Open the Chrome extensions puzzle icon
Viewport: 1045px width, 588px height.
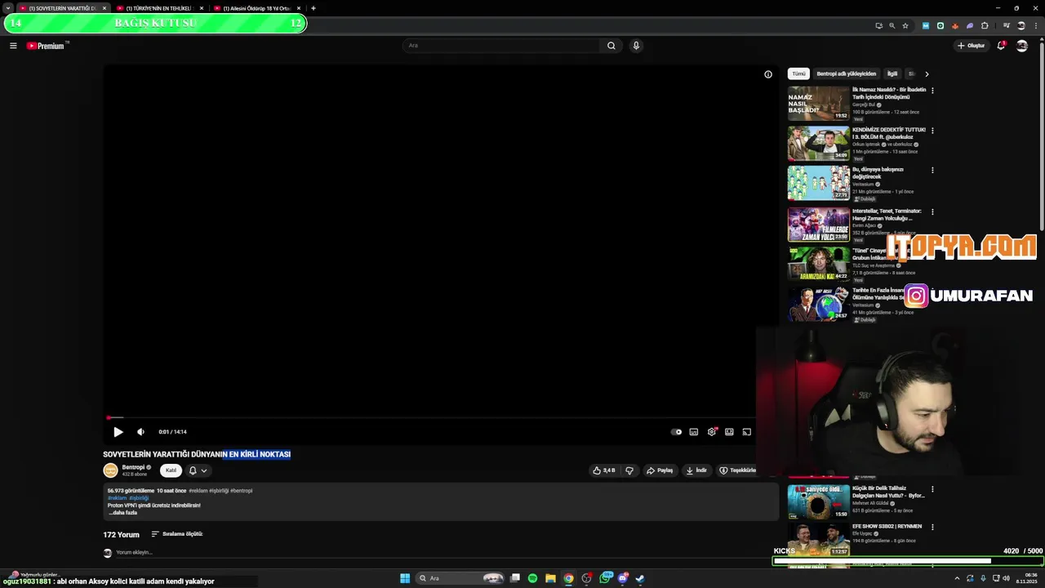click(985, 25)
